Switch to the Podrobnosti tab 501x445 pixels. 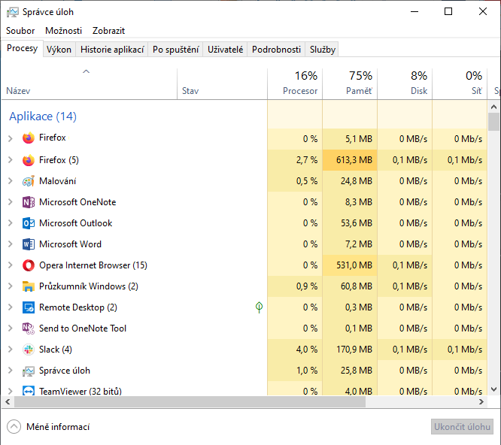pos(276,50)
